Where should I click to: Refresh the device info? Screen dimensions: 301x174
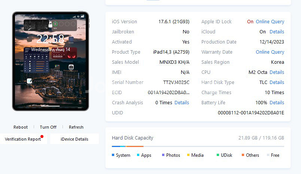pyautogui.click(x=76, y=127)
